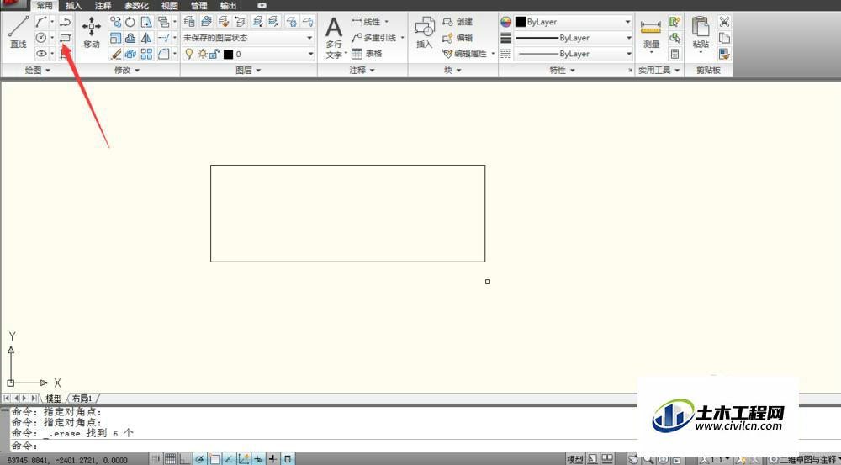
Task: Switch to the 参数化 (Parametric) ribbon tab
Action: point(136,6)
